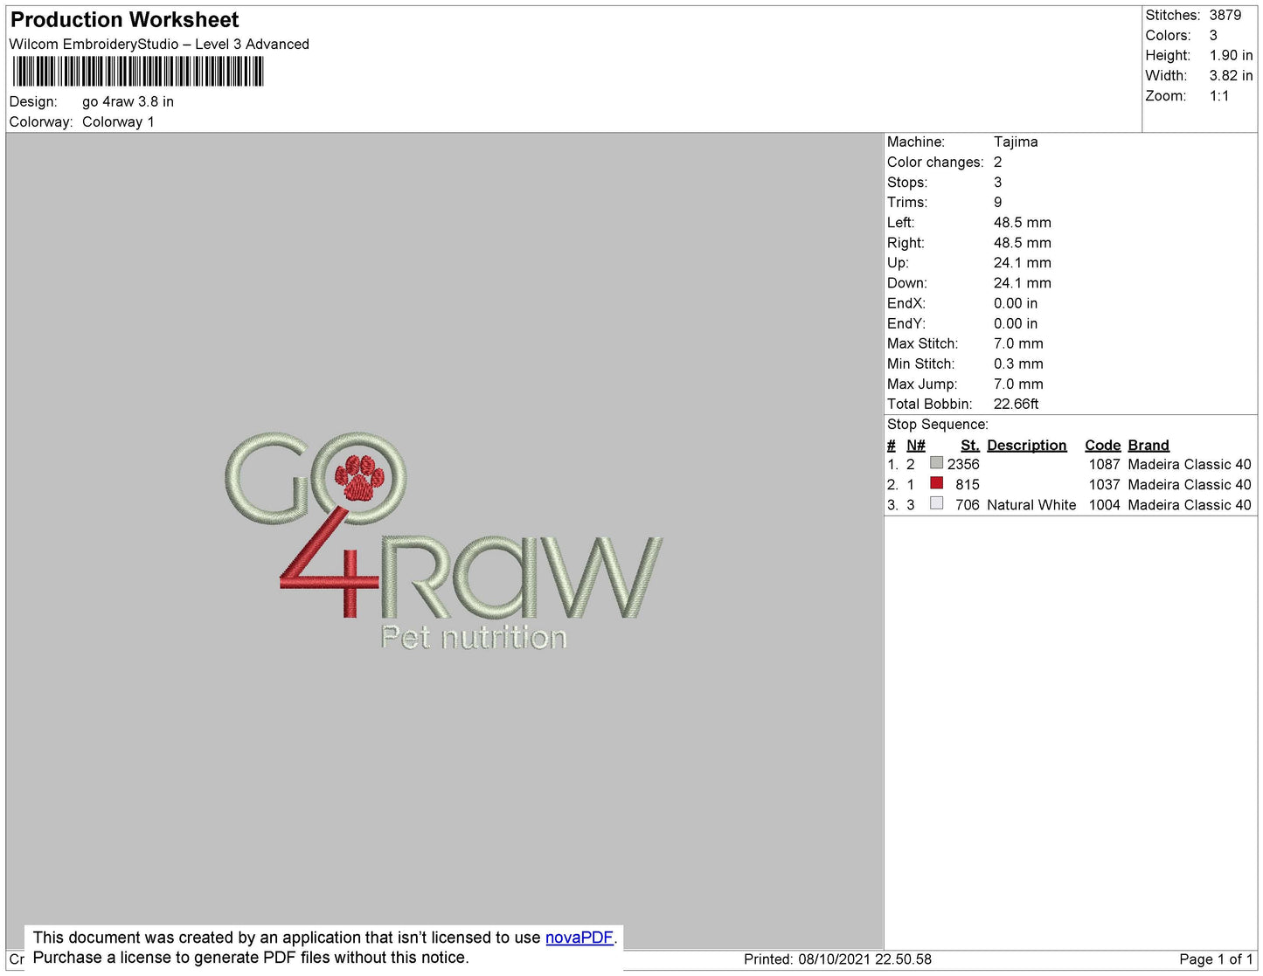Click the Colors value in the header

(1213, 36)
